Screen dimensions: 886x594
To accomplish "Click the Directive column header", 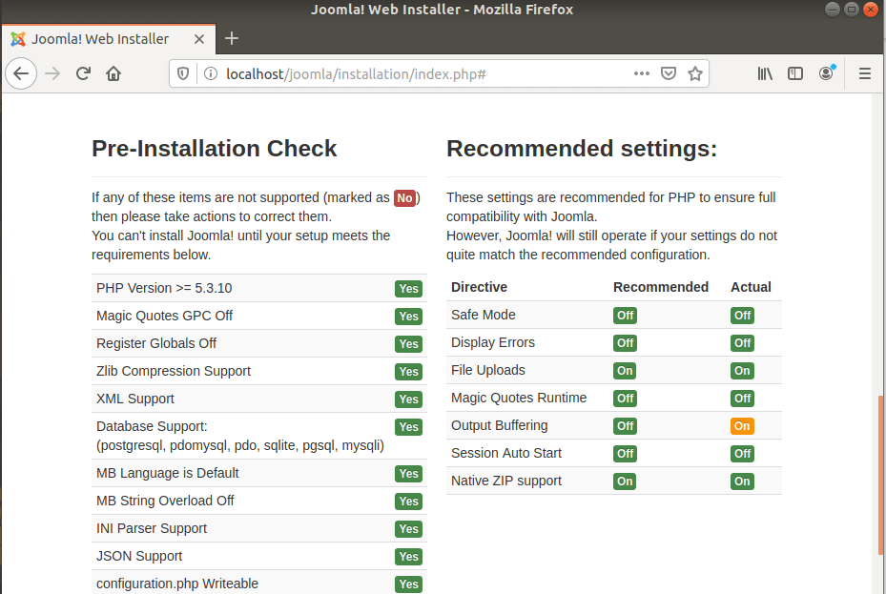I will point(479,287).
